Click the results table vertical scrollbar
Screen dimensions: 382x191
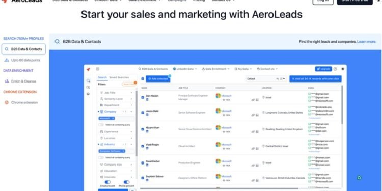(342, 105)
